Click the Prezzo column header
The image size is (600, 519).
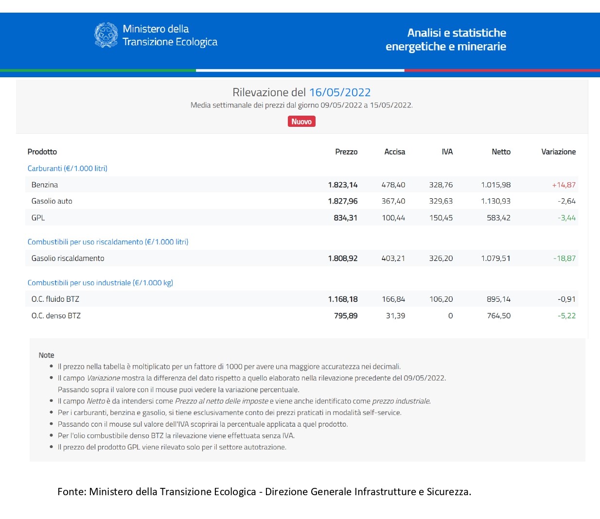click(346, 152)
